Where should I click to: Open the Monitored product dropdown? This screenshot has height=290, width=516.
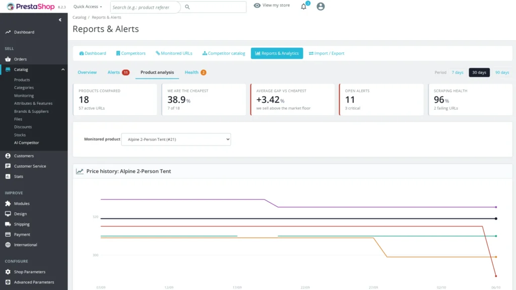[x=176, y=139]
